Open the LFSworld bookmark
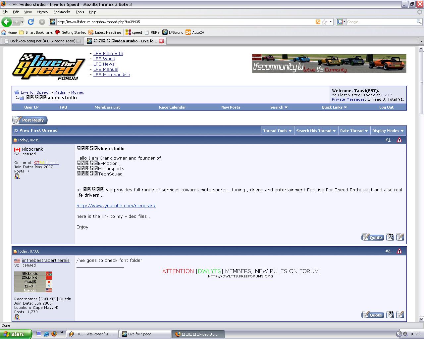Image resolution: width=424 pixels, height=339 pixels. click(x=173, y=32)
